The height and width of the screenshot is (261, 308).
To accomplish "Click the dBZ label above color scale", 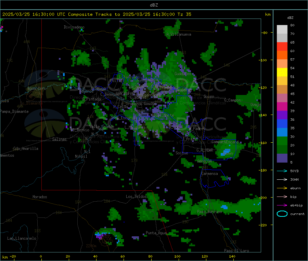I will (290, 18).
